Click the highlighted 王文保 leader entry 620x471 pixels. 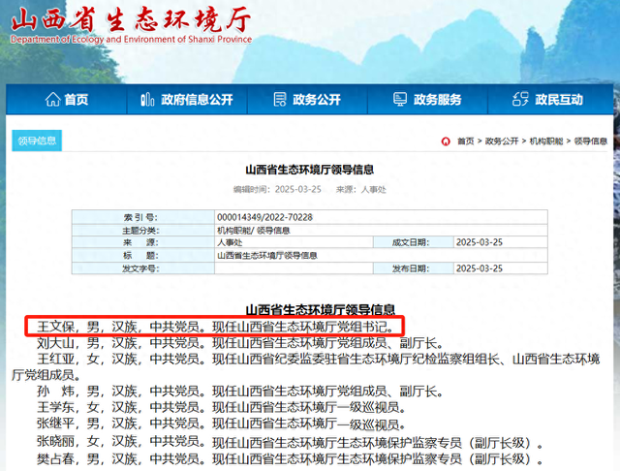click(x=213, y=327)
